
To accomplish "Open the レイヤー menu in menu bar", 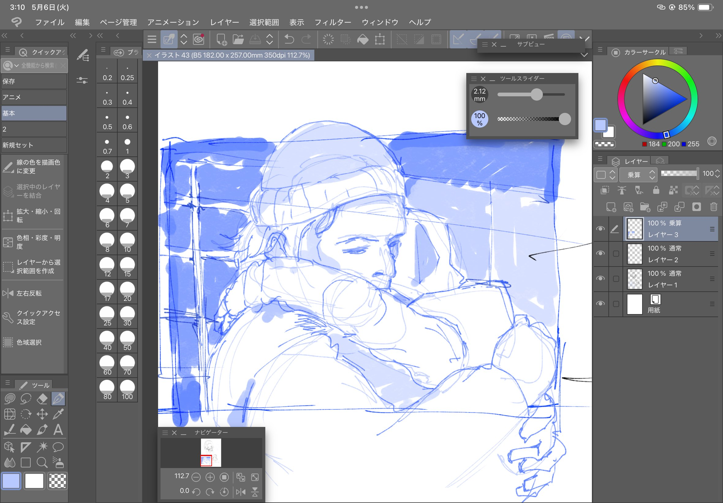I will click(x=225, y=22).
